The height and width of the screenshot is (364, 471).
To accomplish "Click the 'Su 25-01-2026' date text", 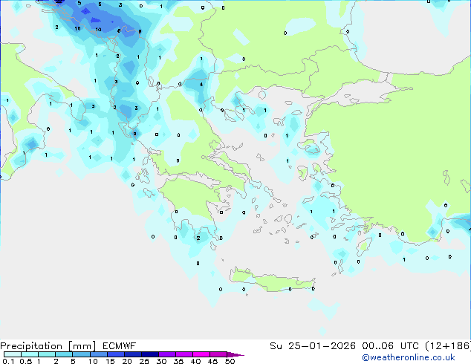I will point(313,346).
